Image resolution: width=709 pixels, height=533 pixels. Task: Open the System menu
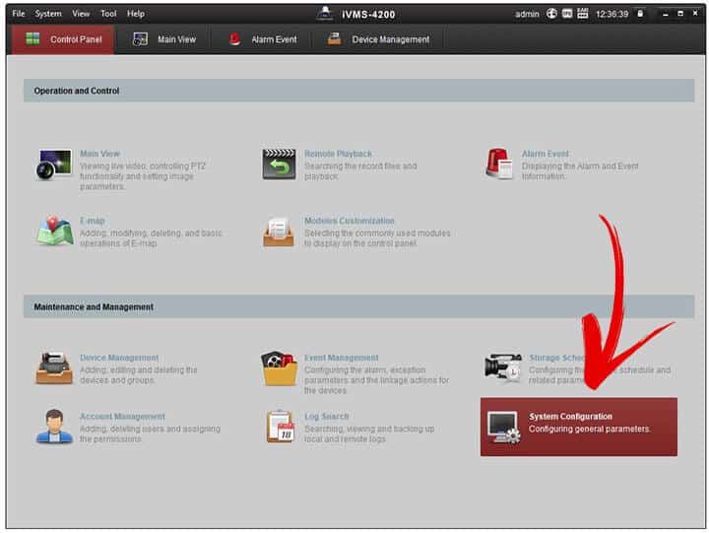pyautogui.click(x=48, y=14)
